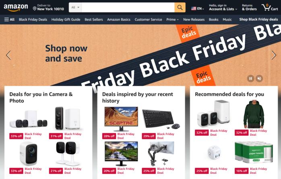Click the delivery location pin icon
The height and width of the screenshot is (179, 281).
coord(35,8)
